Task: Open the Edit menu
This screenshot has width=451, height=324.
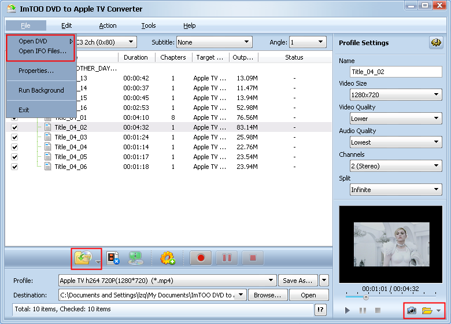Action: (66, 25)
